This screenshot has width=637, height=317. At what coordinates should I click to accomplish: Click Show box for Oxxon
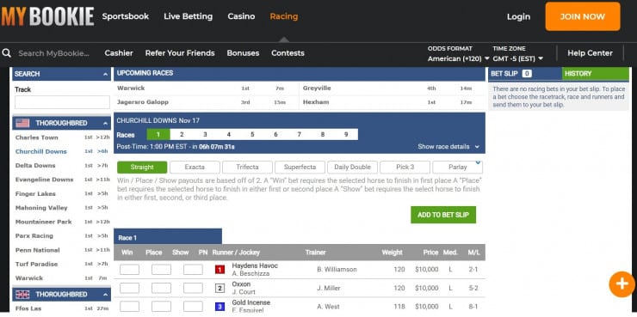[x=193, y=288]
